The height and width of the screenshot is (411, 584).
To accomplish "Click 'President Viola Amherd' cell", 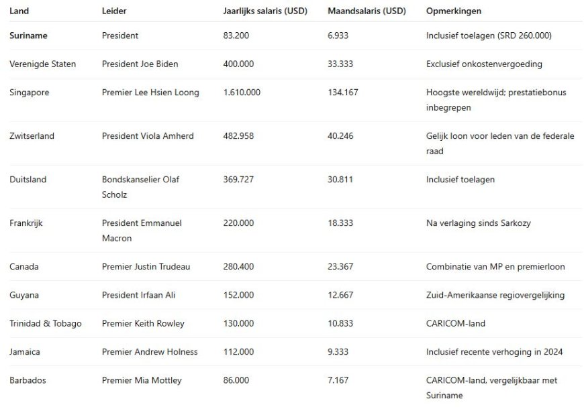I will [148, 136].
